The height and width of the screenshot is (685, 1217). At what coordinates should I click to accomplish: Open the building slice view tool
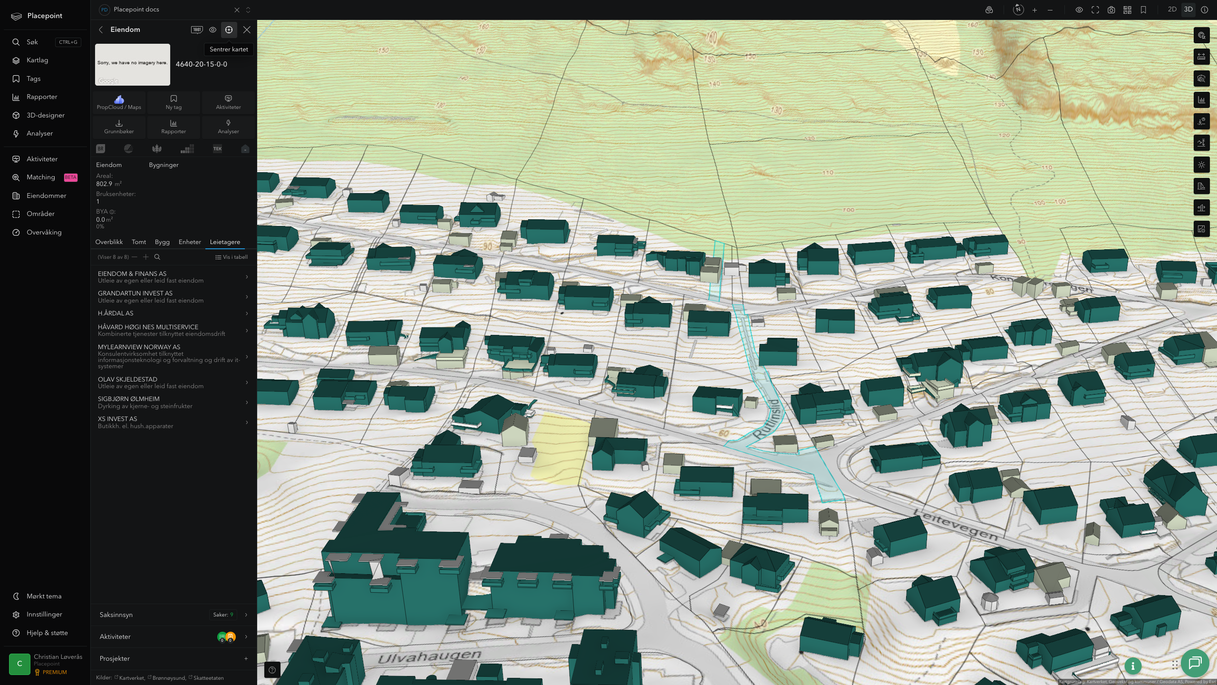[1201, 208]
